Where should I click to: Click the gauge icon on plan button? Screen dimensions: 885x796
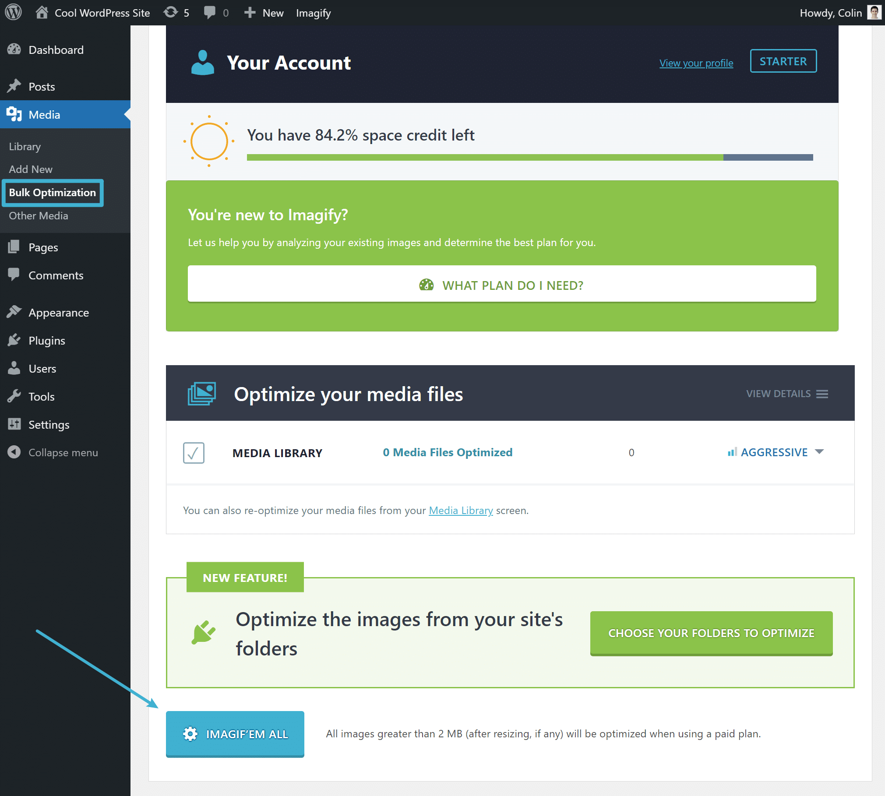pyautogui.click(x=426, y=285)
